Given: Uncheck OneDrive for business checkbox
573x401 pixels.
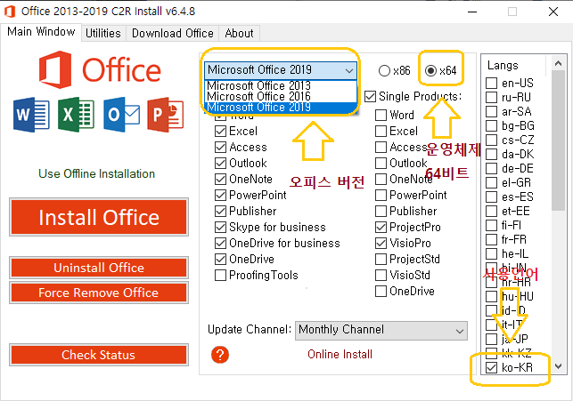Looking at the screenshot, I should click(x=220, y=244).
